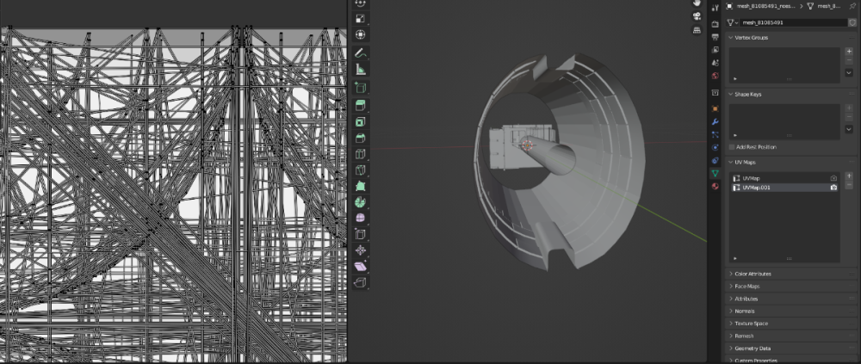The height and width of the screenshot is (364, 861).
Task: Expand the Geometry Data panel
Action: 753,349
